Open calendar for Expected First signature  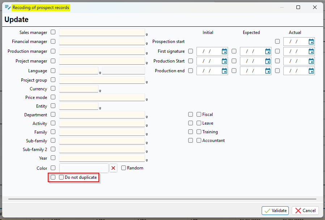click(x=267, y=51)
